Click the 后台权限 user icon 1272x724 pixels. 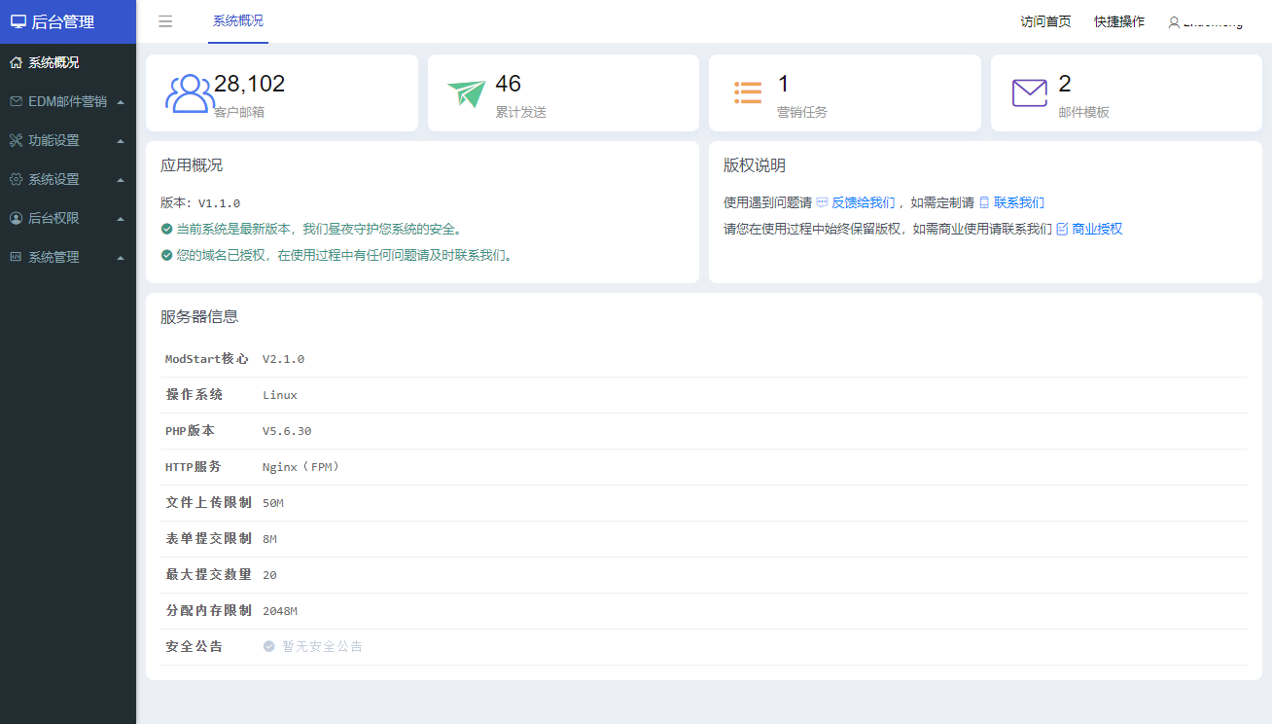coord(16,218)
